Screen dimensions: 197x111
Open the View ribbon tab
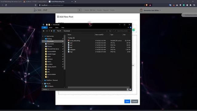[x=63, y=27]
